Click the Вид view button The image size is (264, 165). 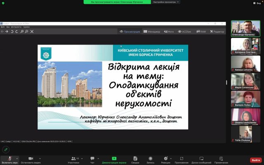(x=256, y=2)
